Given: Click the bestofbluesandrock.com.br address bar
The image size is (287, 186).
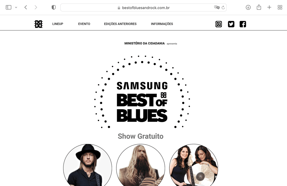Looking at the screenshot, I should 143,7.
